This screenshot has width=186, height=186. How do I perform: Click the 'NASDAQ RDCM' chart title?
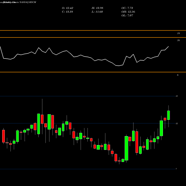pyautogui.click(x=28, y=2)
